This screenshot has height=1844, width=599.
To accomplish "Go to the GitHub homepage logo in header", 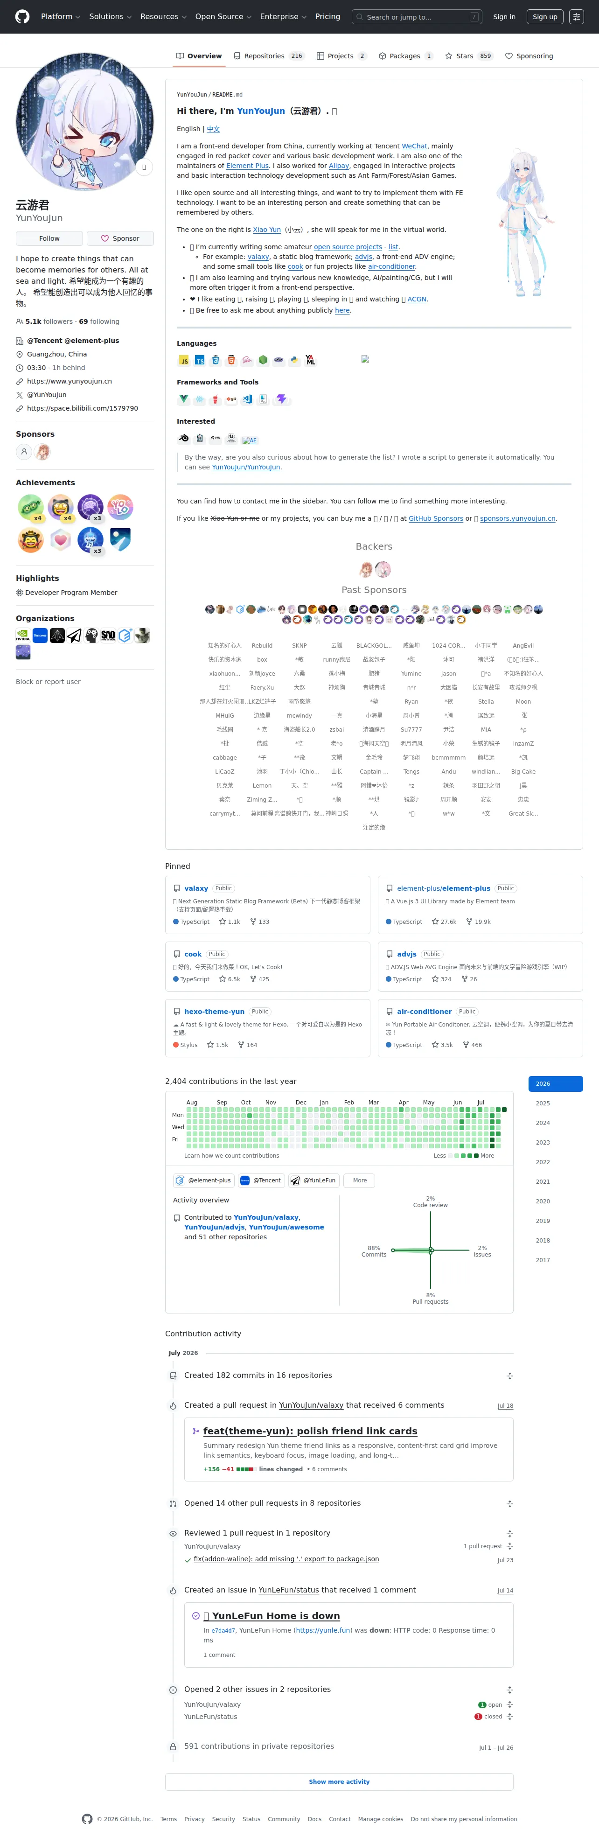I will pyautogui.click(x=23, y=16).
